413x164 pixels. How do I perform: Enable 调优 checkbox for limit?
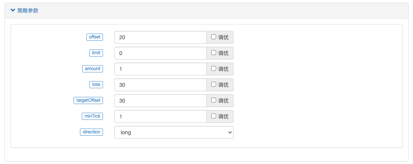(x=213, y=53)
